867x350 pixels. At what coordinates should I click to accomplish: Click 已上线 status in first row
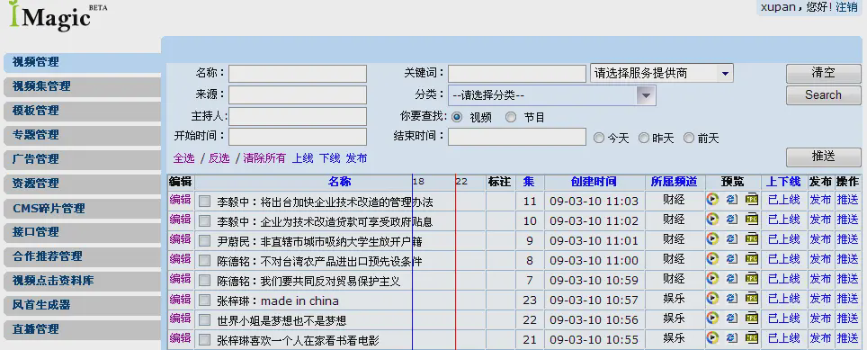click(x=783, y=200)
